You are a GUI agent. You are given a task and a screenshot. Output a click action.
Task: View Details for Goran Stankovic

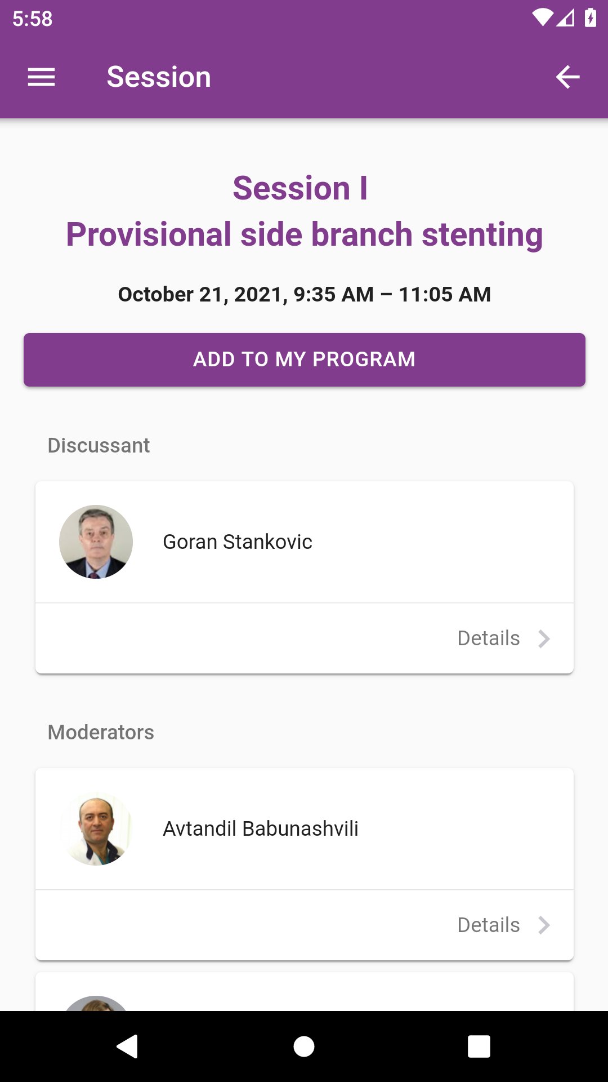489,638
